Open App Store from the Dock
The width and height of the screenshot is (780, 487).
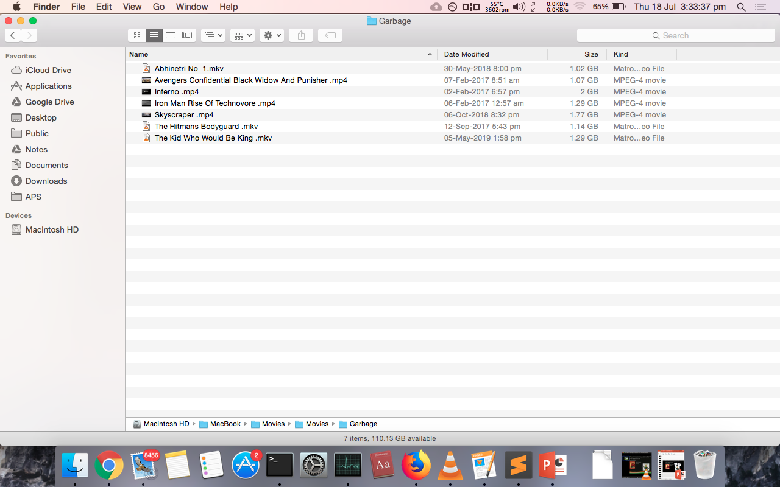tap(246, 466)
